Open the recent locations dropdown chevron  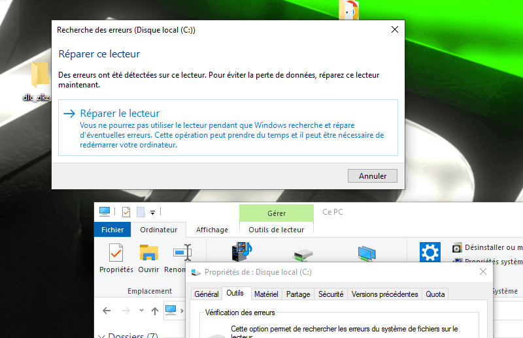141,311
